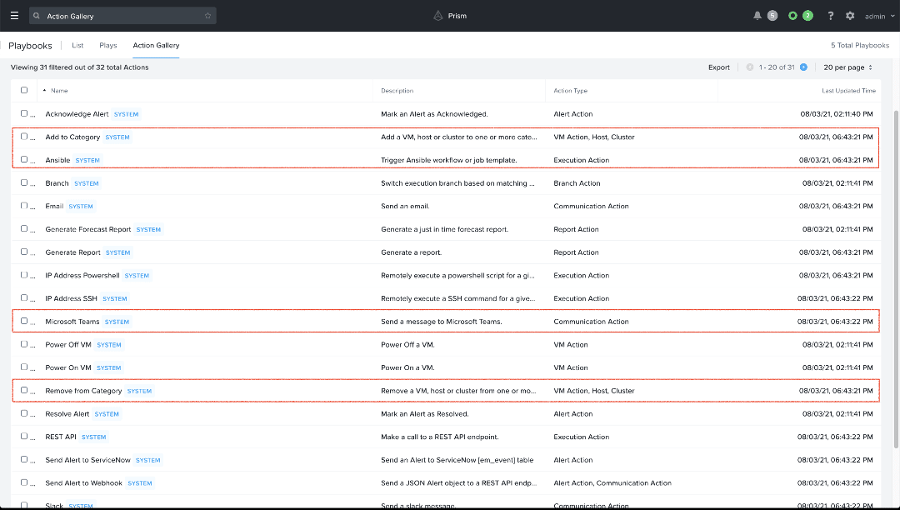Click the Prism logo icon
Image resolution: width=900 pixels, height=510 pixels.
tap(438, 16)
